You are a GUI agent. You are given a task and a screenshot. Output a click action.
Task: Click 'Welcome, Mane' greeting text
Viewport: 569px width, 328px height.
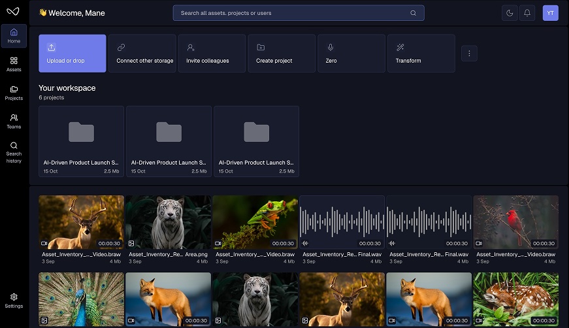click(76, 13)
